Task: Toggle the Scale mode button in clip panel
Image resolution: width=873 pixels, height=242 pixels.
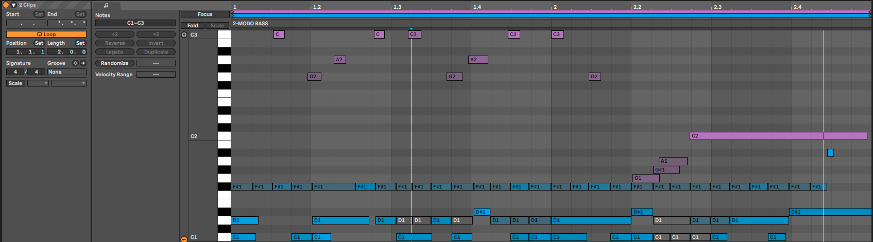Action: [x=15, y=83]
